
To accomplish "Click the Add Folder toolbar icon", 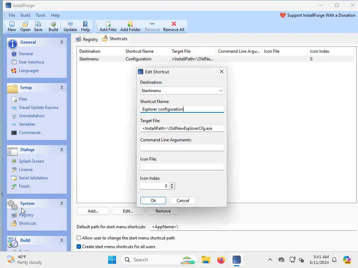I will point(130,27).
